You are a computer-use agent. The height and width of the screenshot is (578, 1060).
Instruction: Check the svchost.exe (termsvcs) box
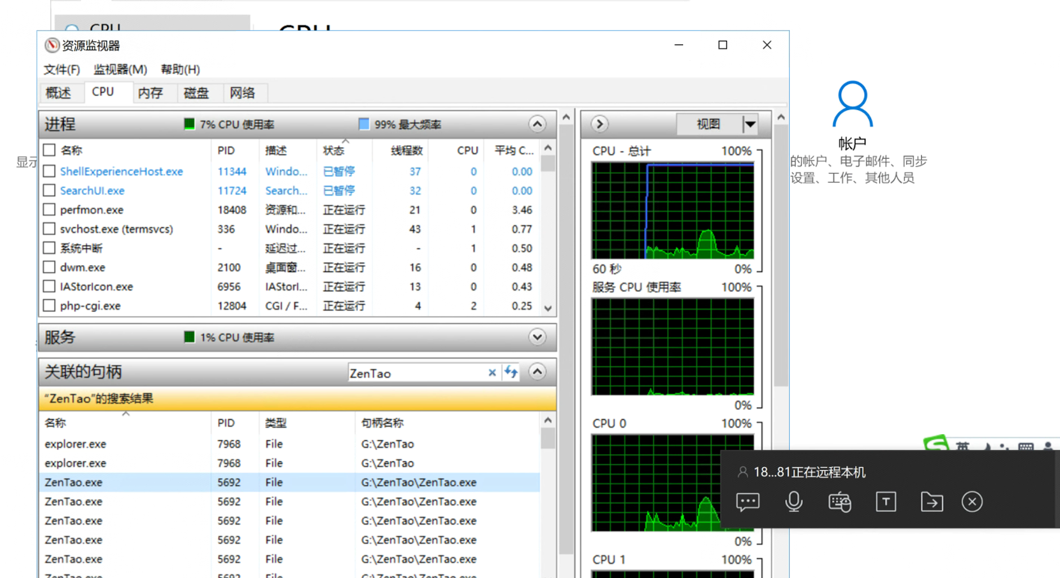pos(50,229)
